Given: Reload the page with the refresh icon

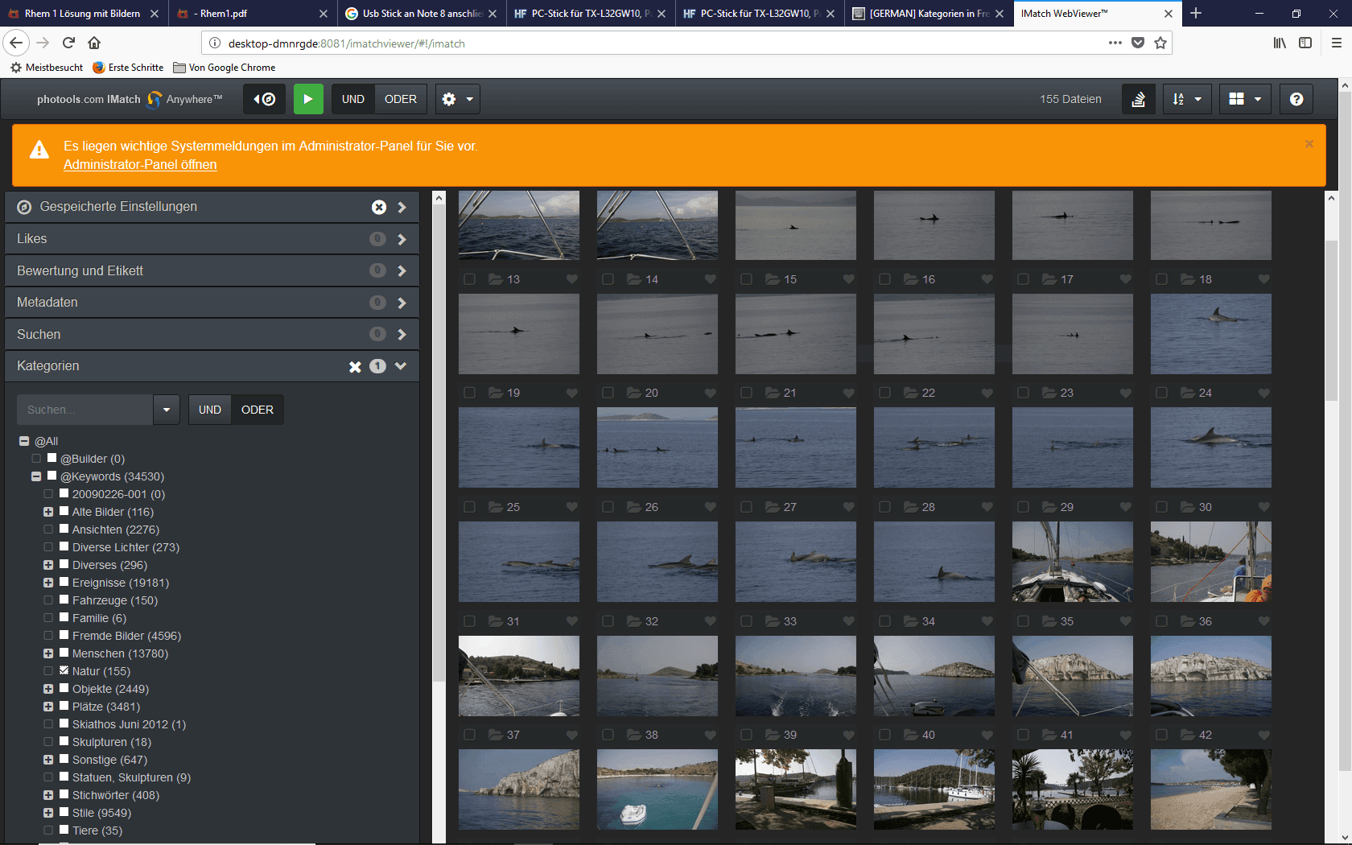Looking at the screenshot, I should point(68,43).
